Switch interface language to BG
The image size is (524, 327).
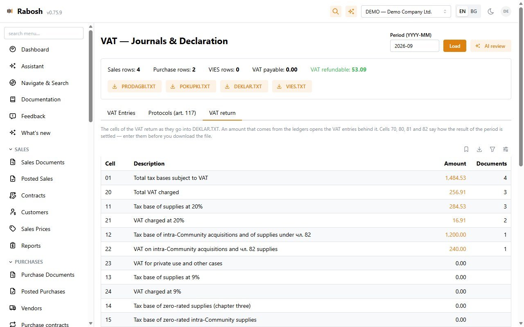[x=474, y=11]
